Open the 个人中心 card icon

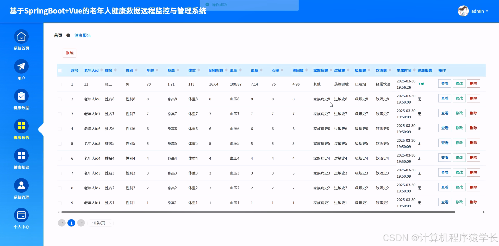(21, 215)
